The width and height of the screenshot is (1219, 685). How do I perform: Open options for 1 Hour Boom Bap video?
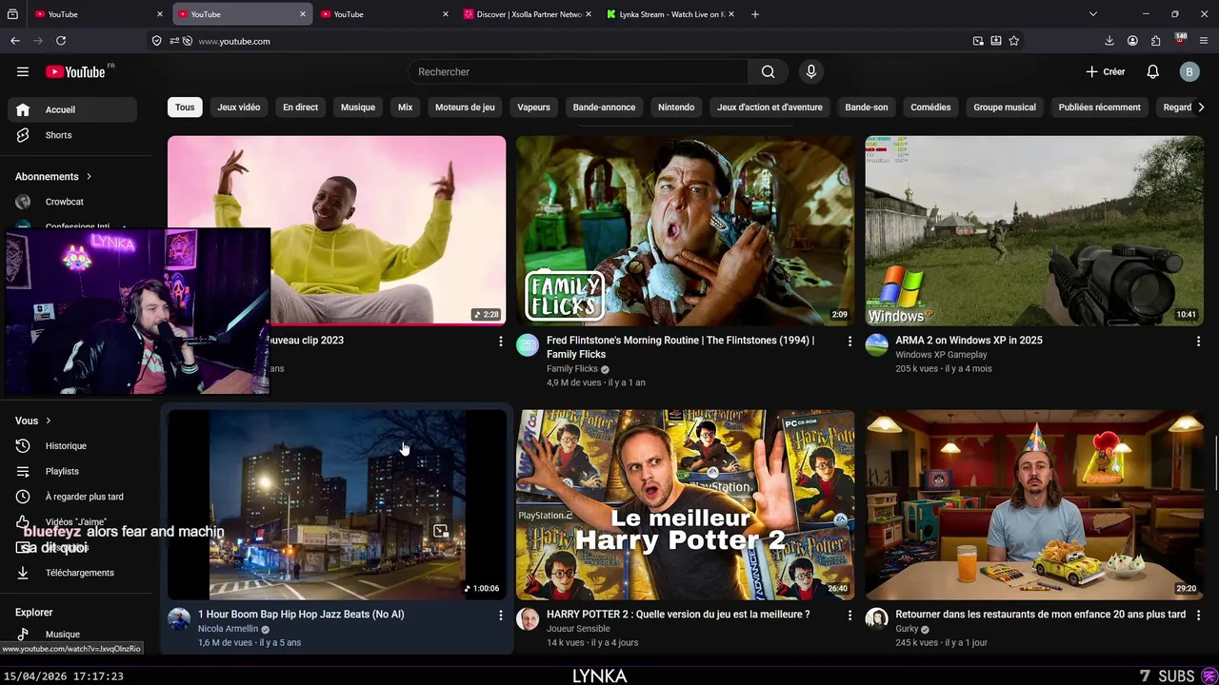click(x=501, y=616)
